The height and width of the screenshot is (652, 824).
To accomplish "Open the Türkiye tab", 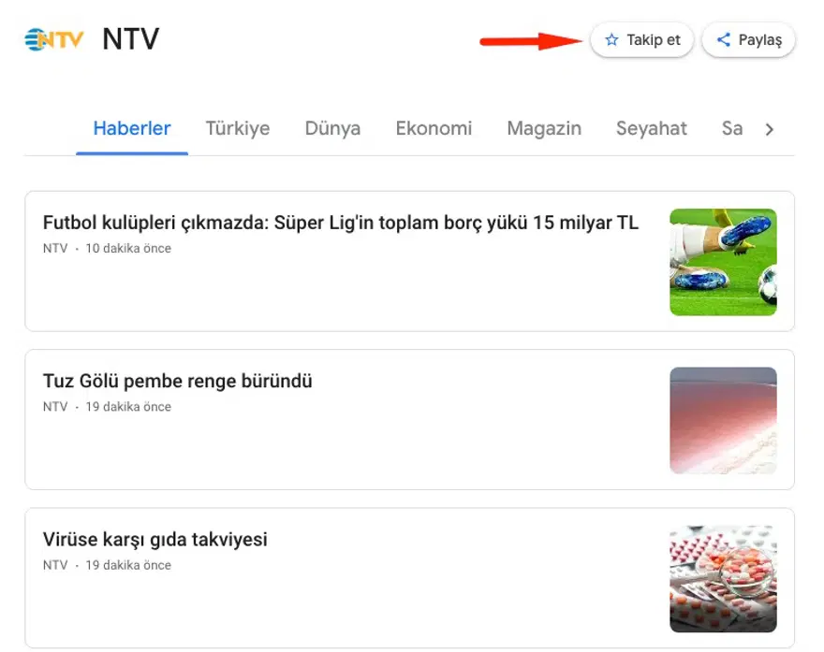I will click(238, 128).
